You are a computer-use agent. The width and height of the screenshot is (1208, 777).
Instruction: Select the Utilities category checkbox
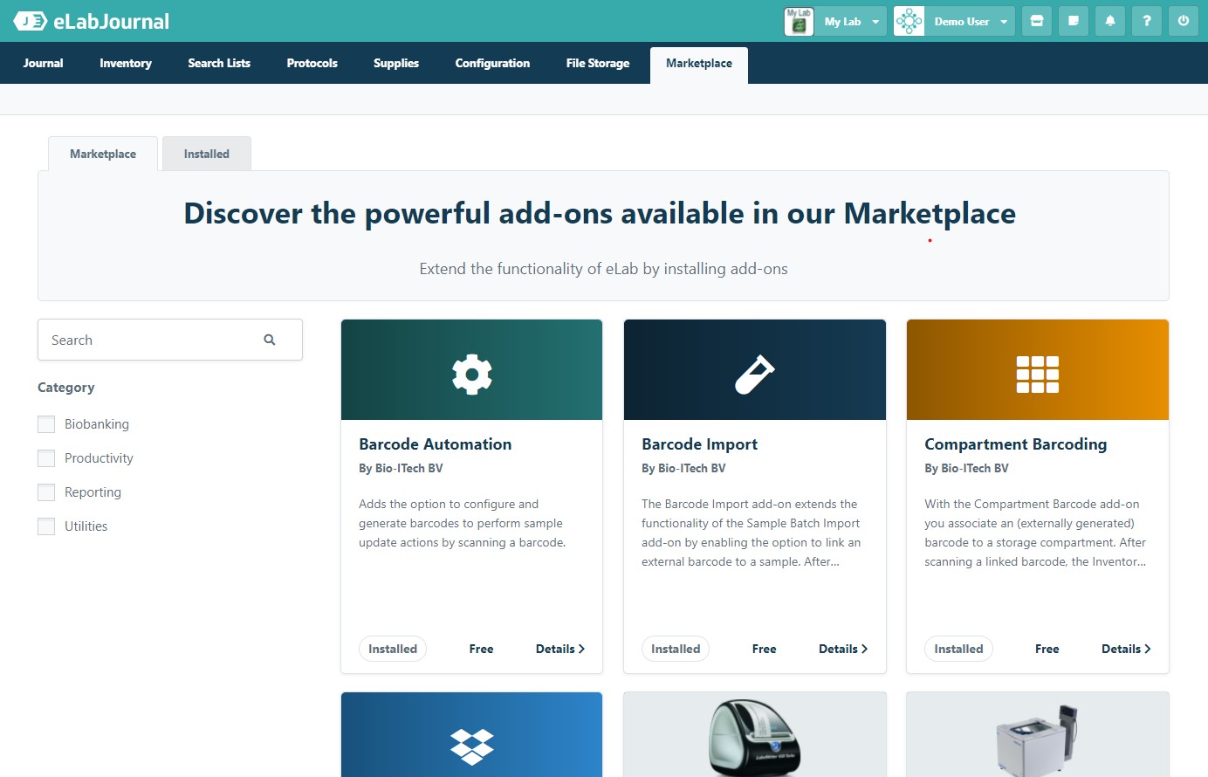point(46,526)
